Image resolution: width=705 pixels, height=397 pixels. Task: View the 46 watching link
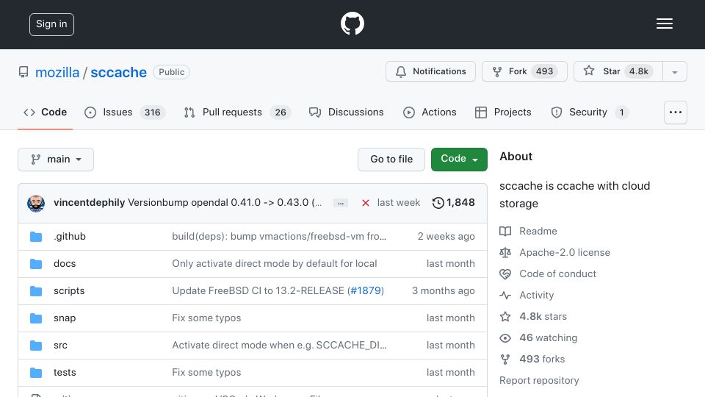pos(548,337)
